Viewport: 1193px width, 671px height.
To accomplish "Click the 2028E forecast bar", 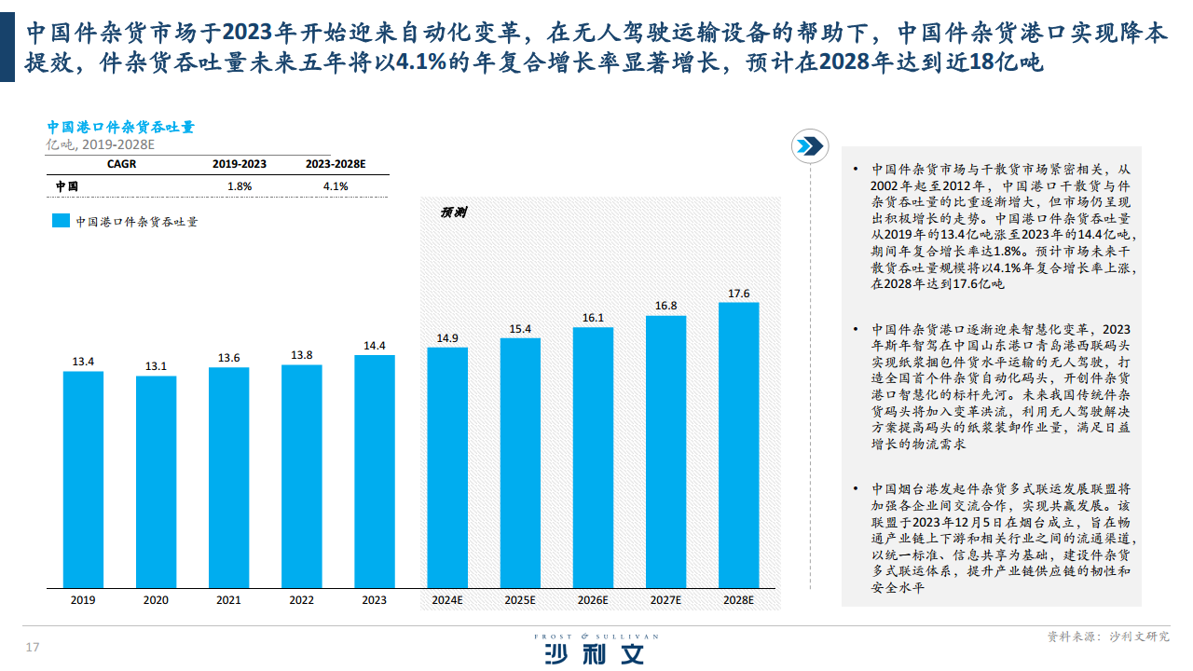I will 738,446.
